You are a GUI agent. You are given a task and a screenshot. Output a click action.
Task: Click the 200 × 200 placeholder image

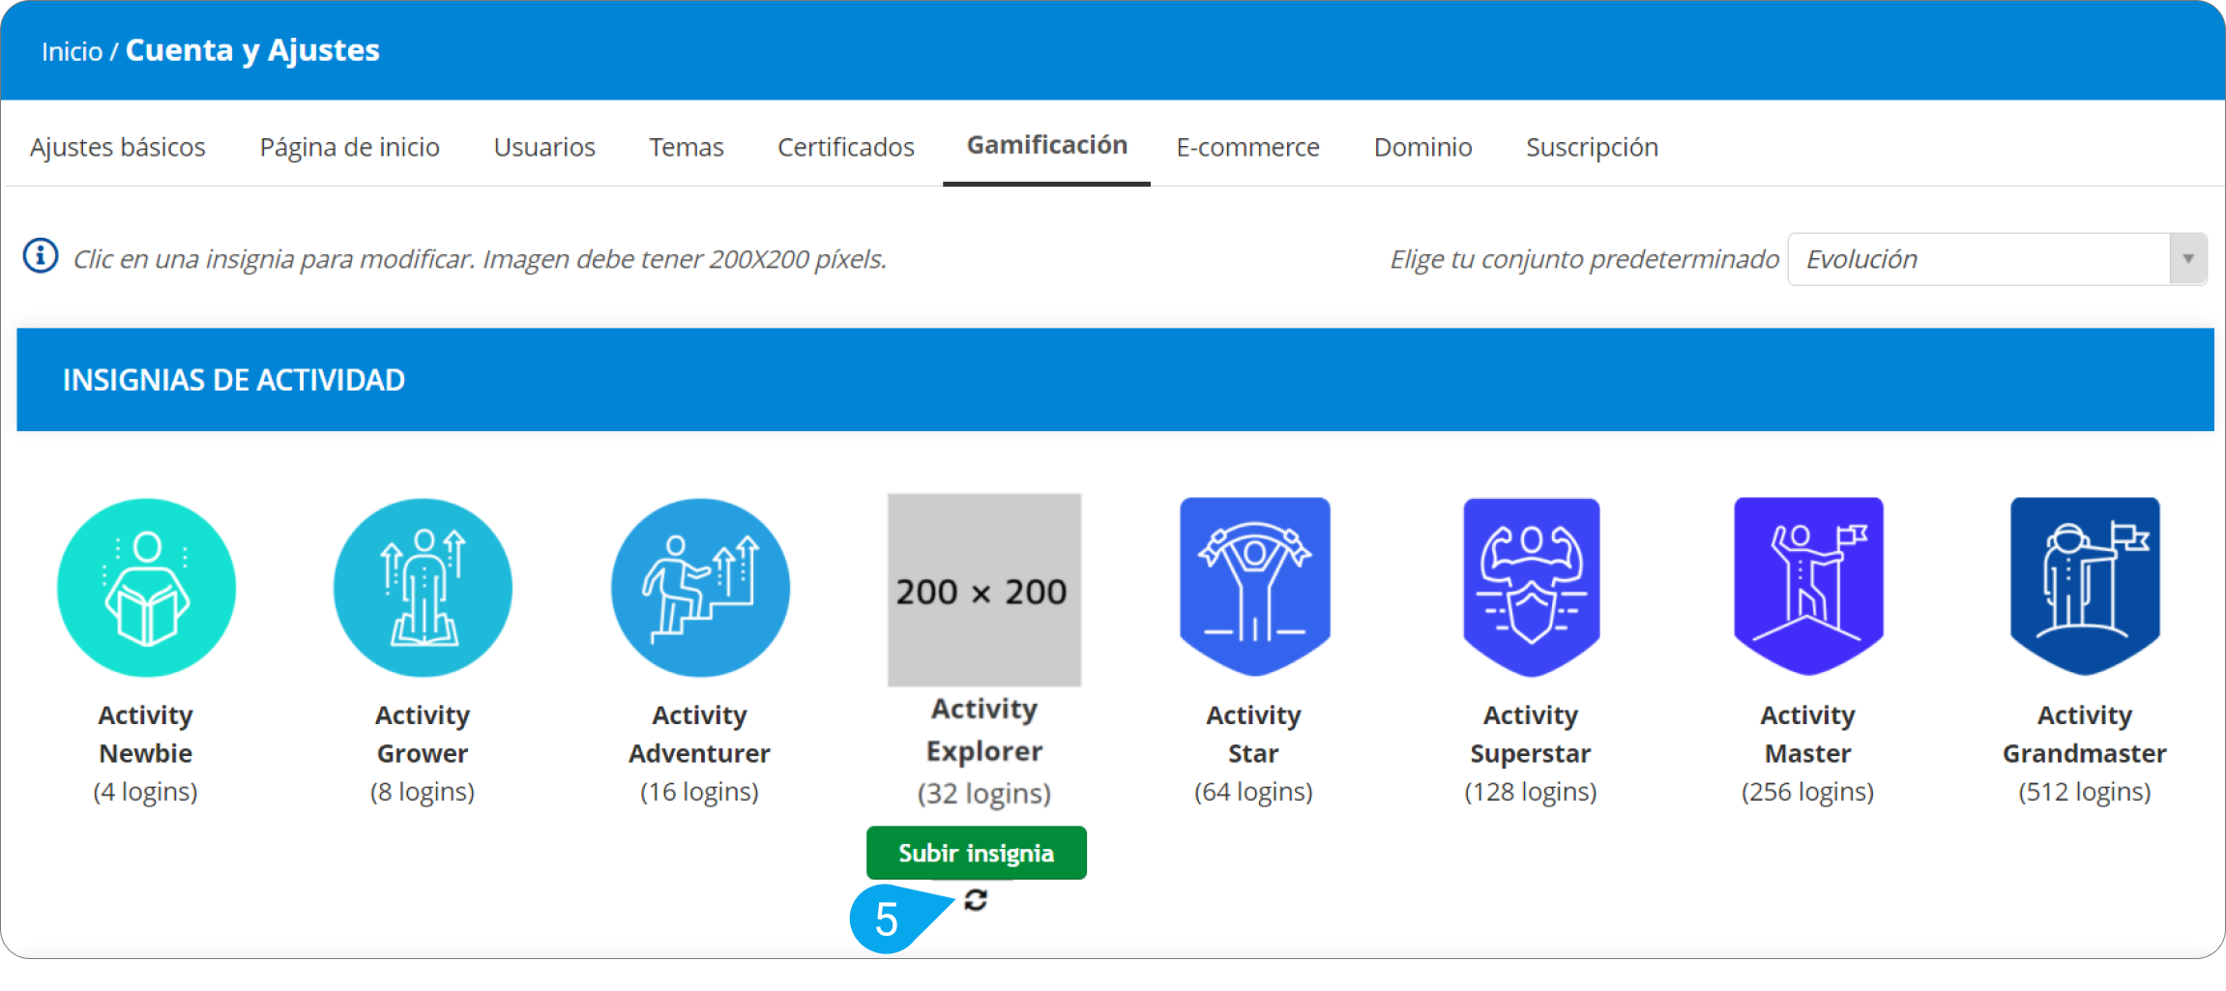[983, 590]
